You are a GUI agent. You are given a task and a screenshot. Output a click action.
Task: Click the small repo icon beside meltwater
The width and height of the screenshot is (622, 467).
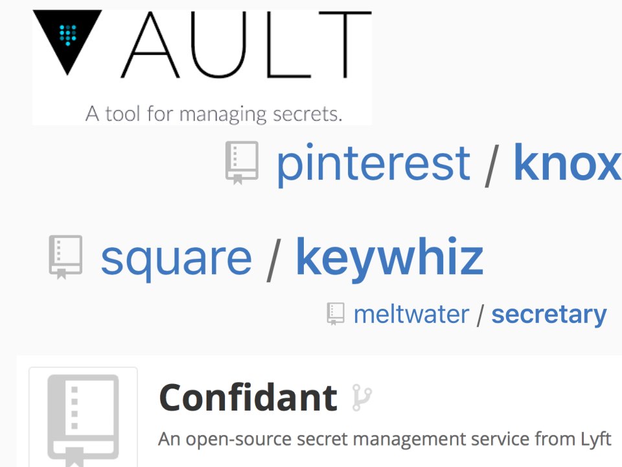click(336, 314)
